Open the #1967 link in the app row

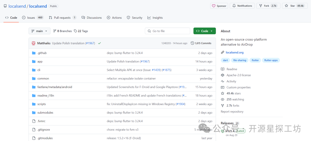[145, 62]
